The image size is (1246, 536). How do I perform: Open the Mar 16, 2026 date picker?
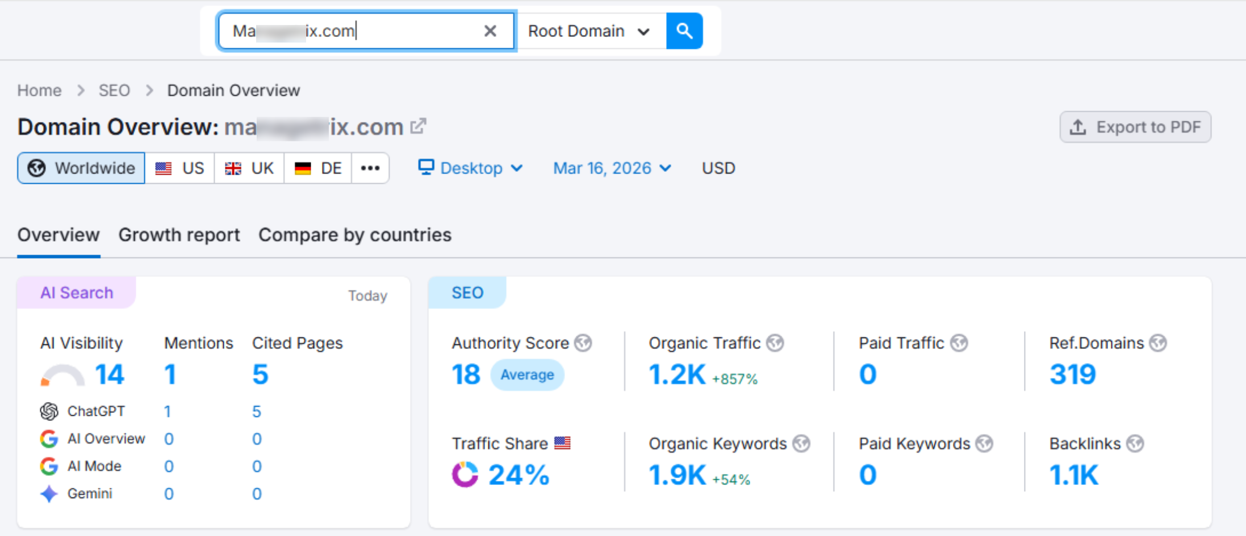pos(611,168)
